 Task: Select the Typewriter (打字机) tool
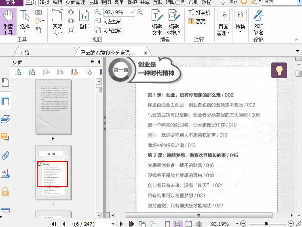tap(199, 12)
